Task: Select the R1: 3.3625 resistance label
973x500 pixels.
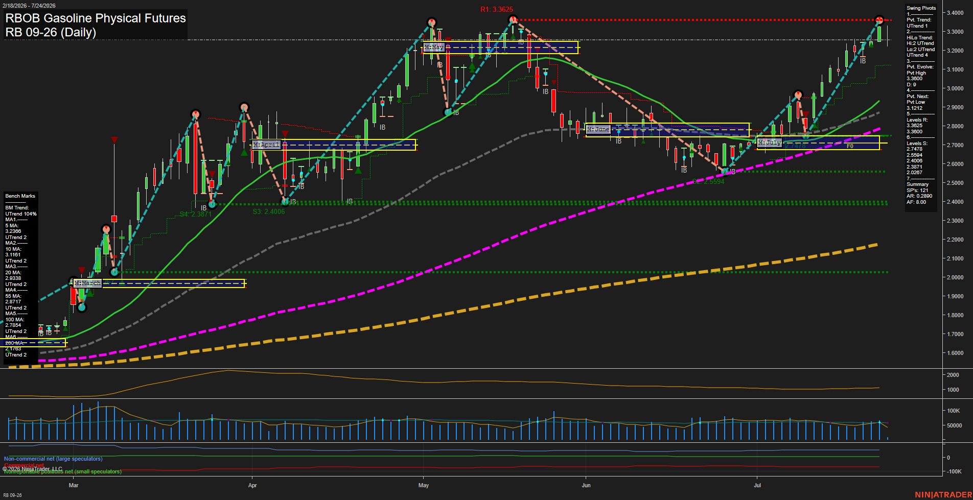Action: [496, 10]
